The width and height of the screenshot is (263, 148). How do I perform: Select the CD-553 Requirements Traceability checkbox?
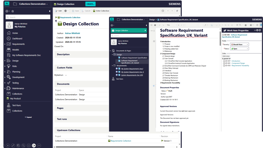pos(224,66)
